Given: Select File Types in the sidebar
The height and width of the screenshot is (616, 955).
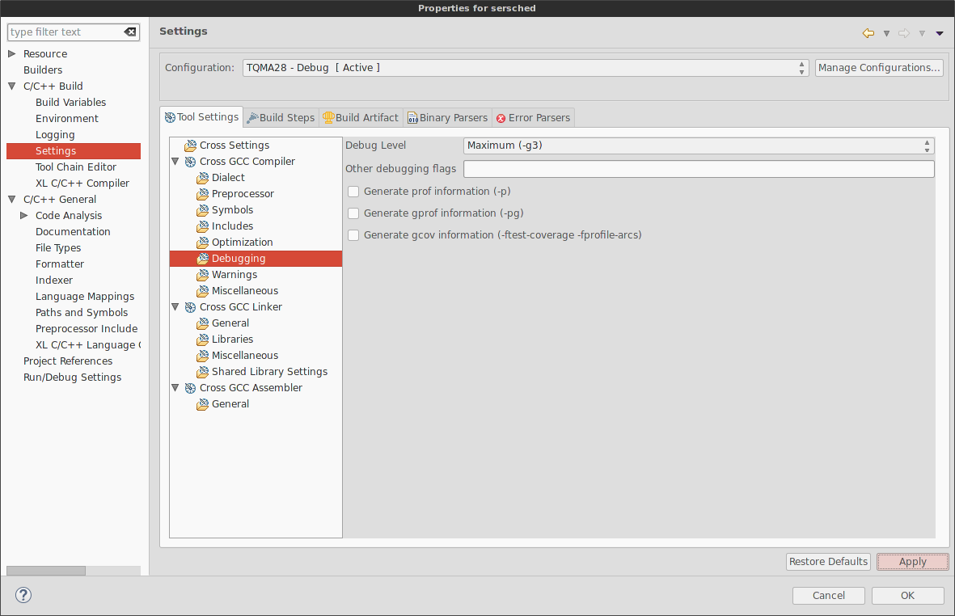Looking at the screenshot, I should pyautogui.click(x=58, y=248).
